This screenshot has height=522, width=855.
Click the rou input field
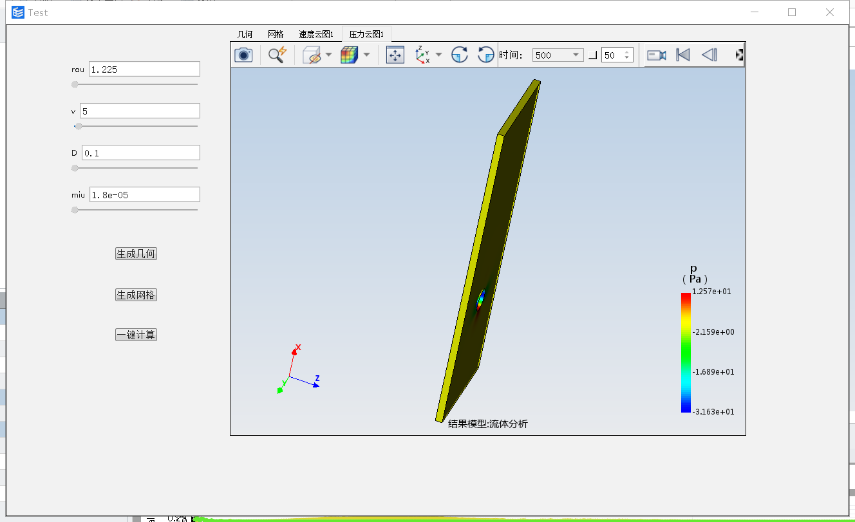[144, 70]
